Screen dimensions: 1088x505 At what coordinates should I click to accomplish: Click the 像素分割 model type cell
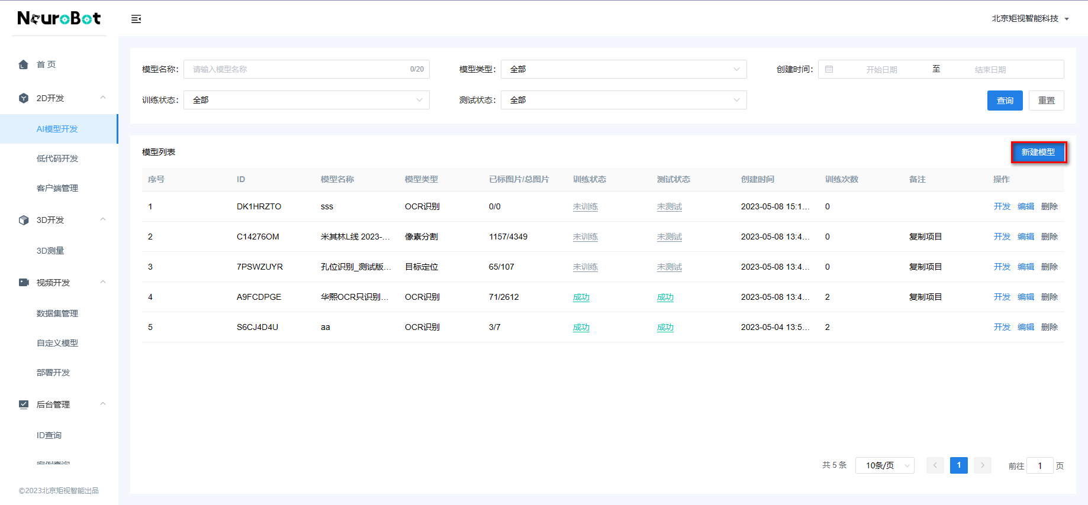point(421,237)
